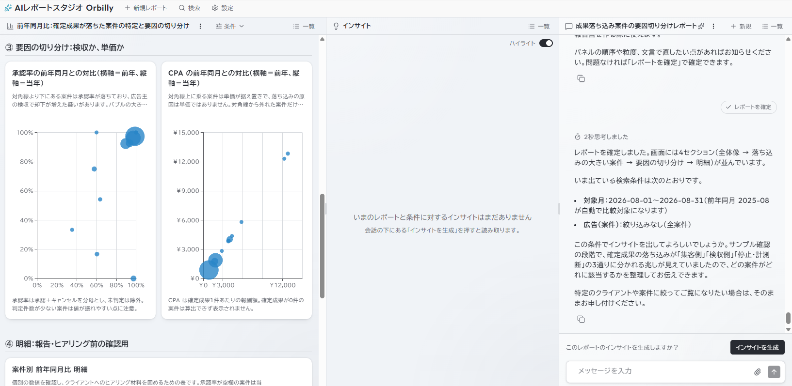Click the Orbilly app logo

coord(8,8)
